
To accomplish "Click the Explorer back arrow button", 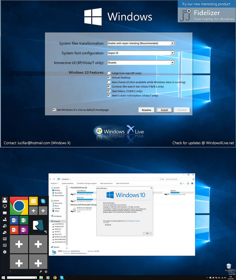I will [50, 179].
